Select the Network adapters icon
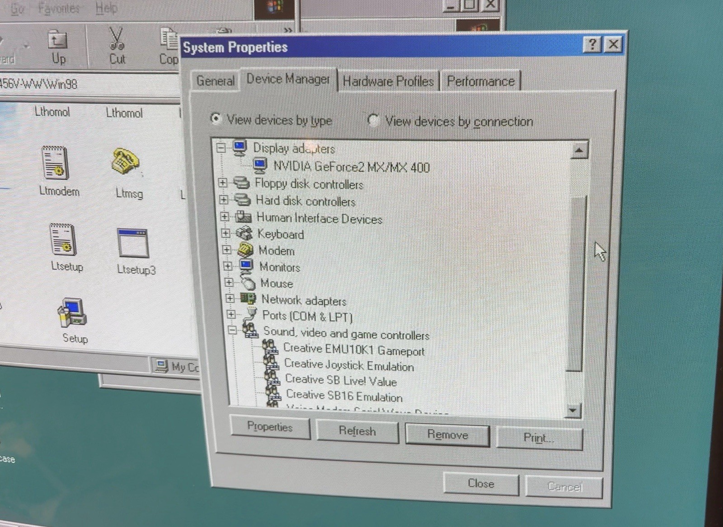The width and height of the screenshot is (723, 527). pyautogui.click(x=248, y=298)
